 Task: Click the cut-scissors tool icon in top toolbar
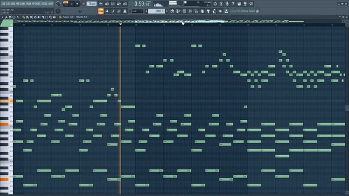tap(221, 4)
